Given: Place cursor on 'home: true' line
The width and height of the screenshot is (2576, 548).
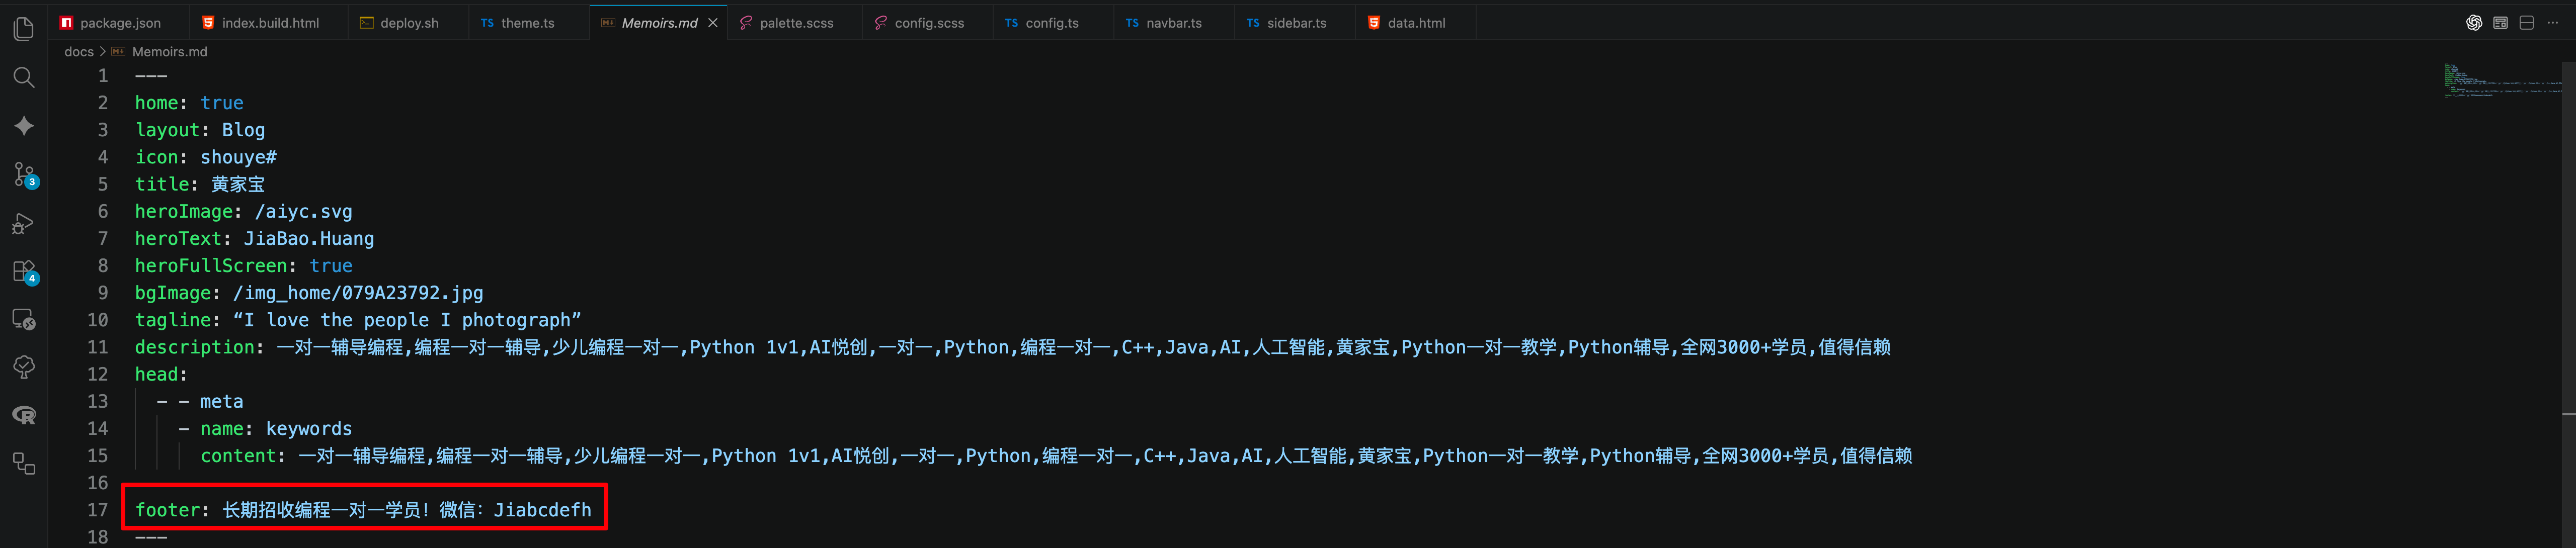Looking at the screenshot, I should 189,103.
